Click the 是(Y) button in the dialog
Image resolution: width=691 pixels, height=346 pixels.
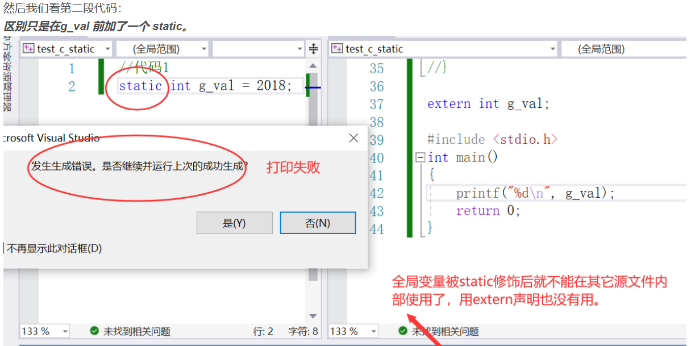pos(234,222)
